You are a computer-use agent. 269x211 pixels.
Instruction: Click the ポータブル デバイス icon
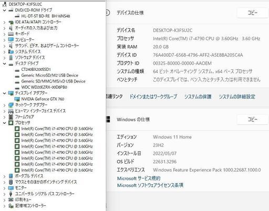[11, 176]
